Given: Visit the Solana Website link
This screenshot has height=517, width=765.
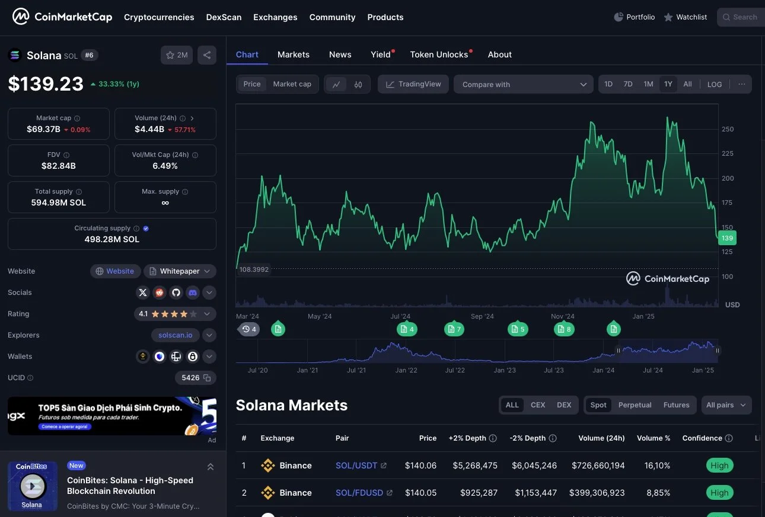Looking at the screenshot, I should click(116, 271).
